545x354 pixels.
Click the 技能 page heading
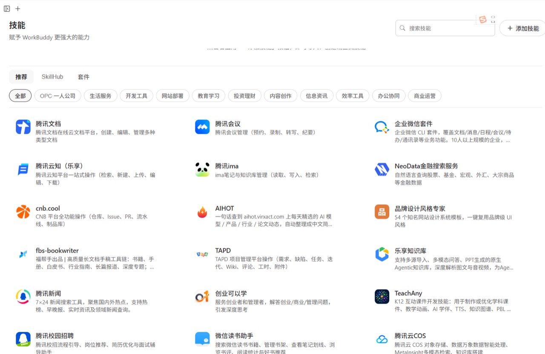point(17,25)
